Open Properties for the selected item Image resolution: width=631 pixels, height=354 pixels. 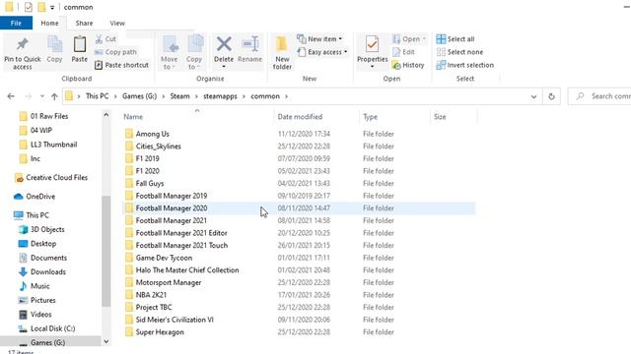pos(373,52)
